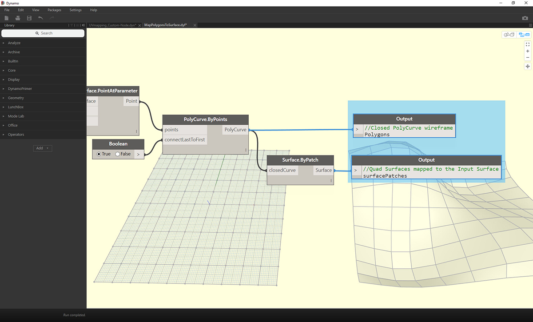Image resolution: width=533 pixels, height=322 pixels.
Task: Open the Packages menu
Action: [54, 10]
